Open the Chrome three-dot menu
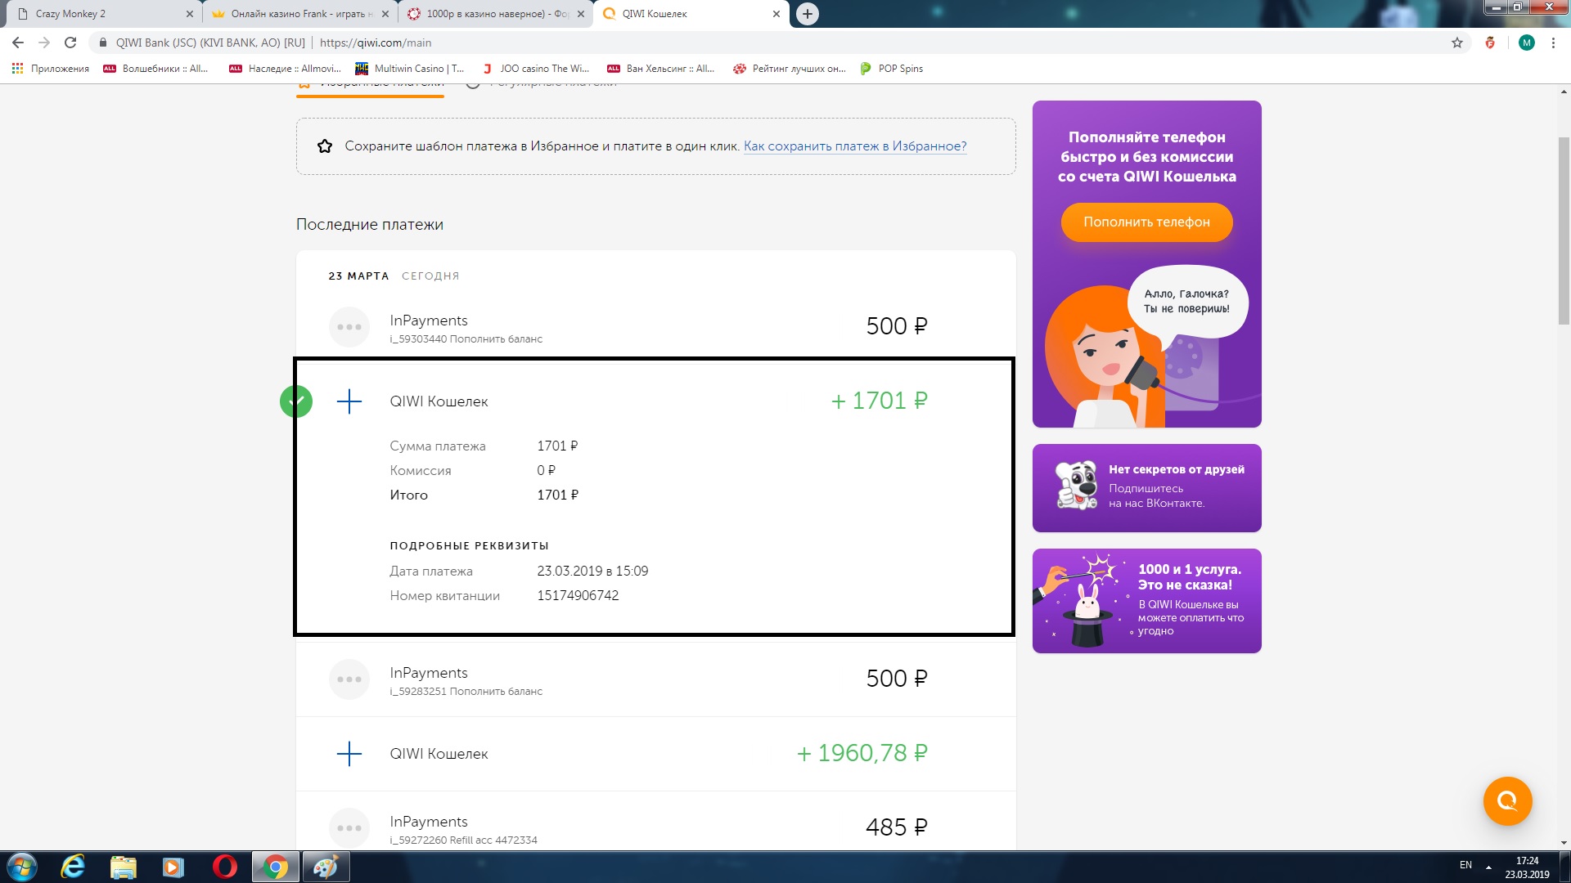This screenshot has width=1571, height=883. [1553, 43]
